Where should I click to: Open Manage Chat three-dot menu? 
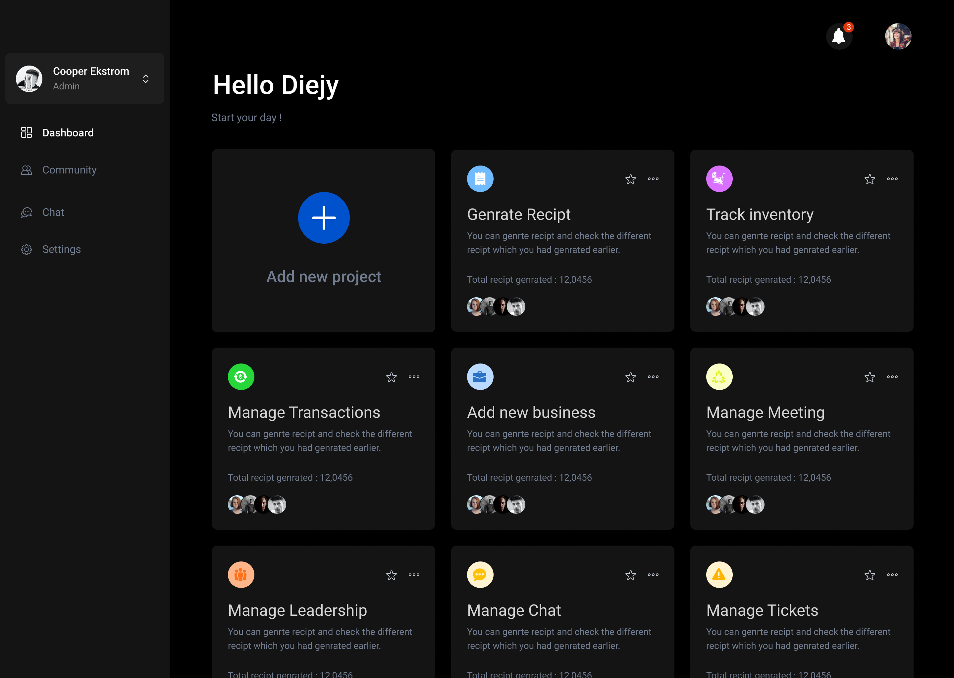(653, 574)
